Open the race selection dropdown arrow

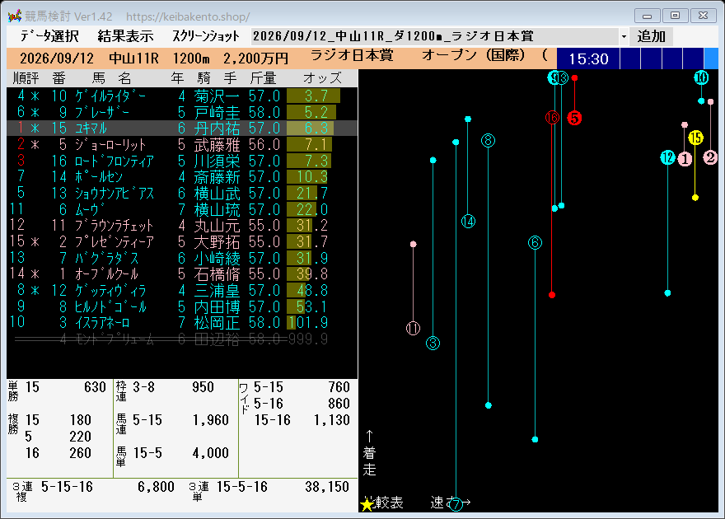(624, 36)
